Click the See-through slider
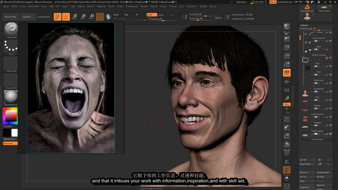Image resolution: width=338 pixels, height=190 pixels. 259,2
